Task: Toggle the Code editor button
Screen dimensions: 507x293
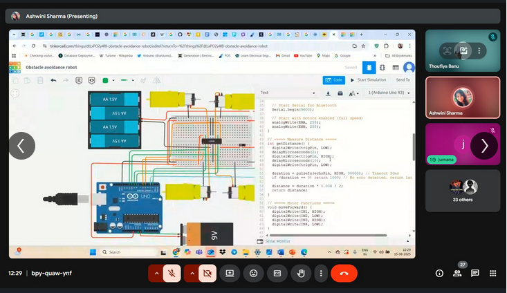Action: pyautogui.click(x=333, y=79)
